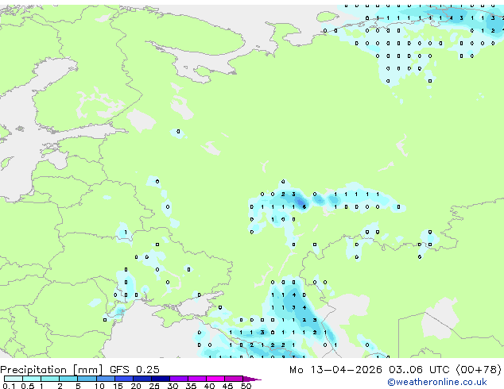This screenshot has height=389, width=504.
Task: Click the date text 'Mo 13-04-2026'
Action: 335,370
